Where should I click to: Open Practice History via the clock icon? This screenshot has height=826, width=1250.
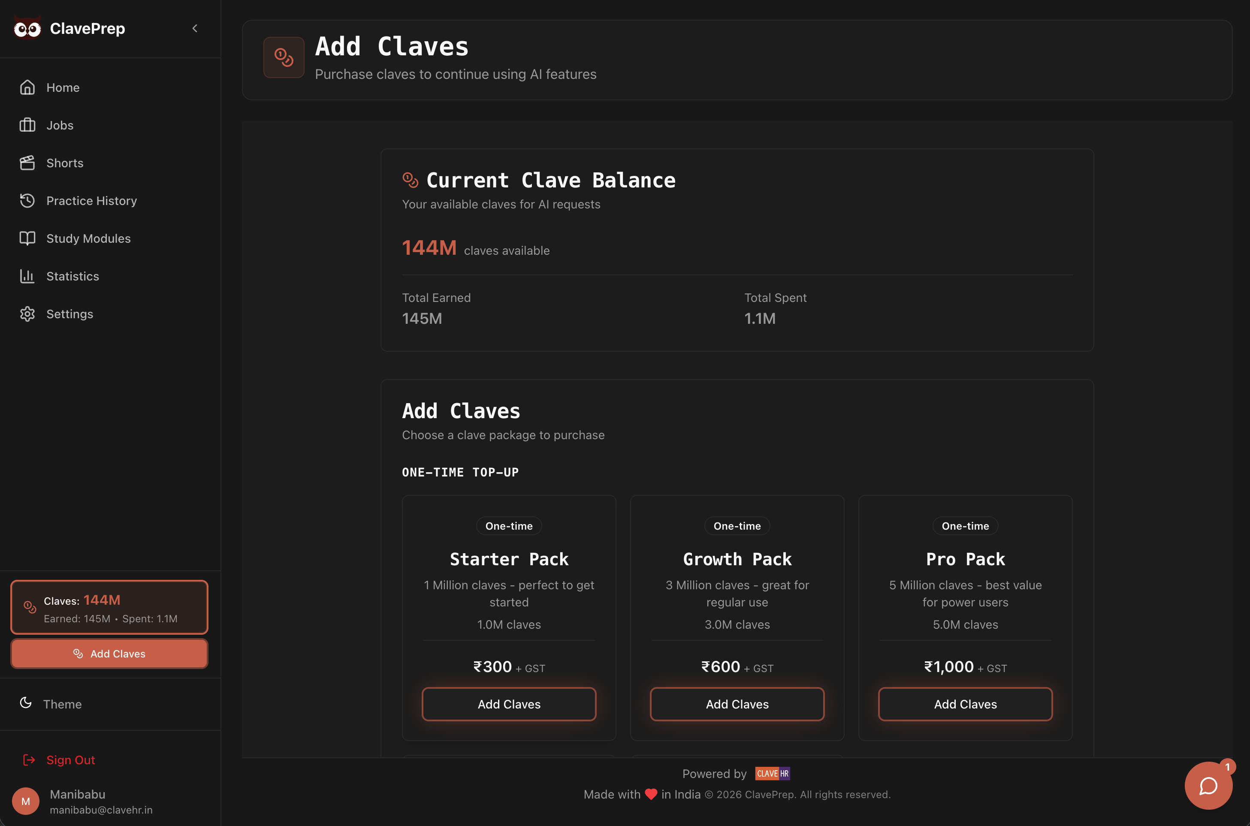click(x=27, y=201)
